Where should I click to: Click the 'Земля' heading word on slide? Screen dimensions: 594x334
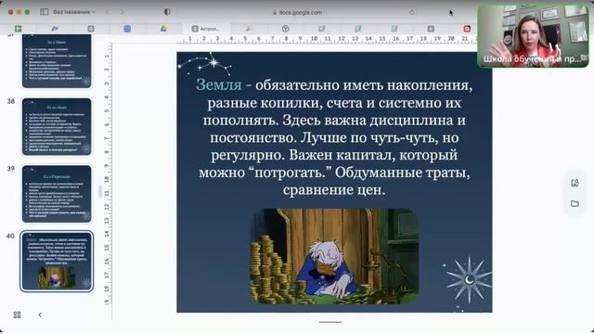[x=219, y=84]
